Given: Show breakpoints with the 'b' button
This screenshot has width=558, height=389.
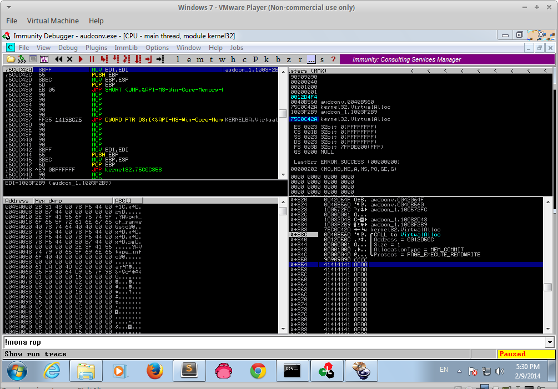Looking at the screenshot, I should [x=278, y=59].
